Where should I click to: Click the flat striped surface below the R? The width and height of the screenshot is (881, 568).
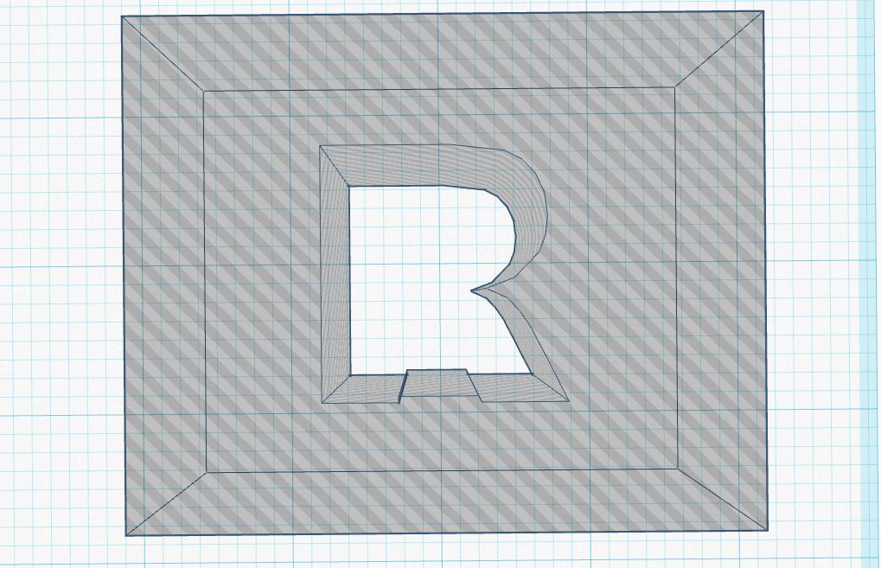click(441, 437)
